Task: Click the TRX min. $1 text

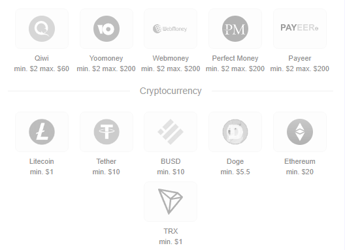Action: click(x=171, y=242)
